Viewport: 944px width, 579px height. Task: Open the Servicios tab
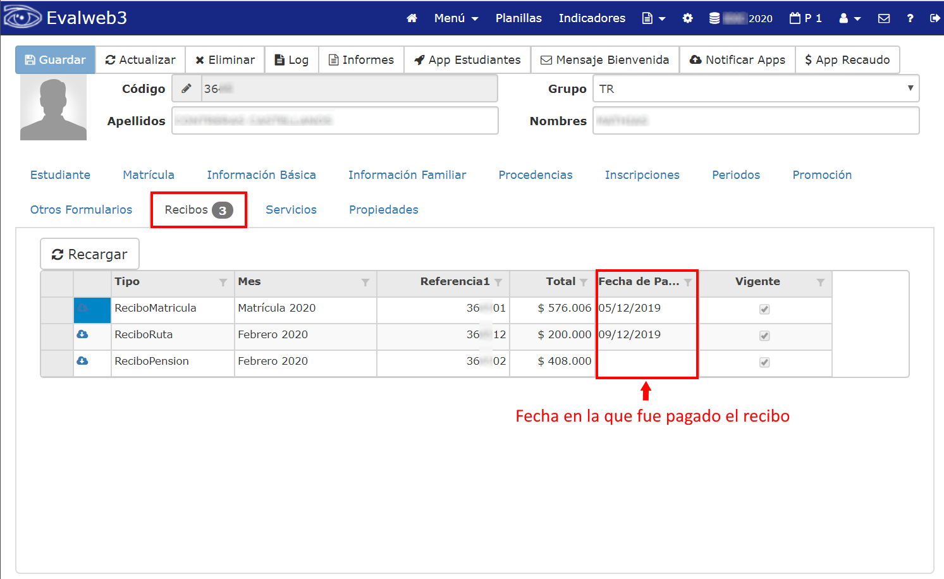click(291, 210)
